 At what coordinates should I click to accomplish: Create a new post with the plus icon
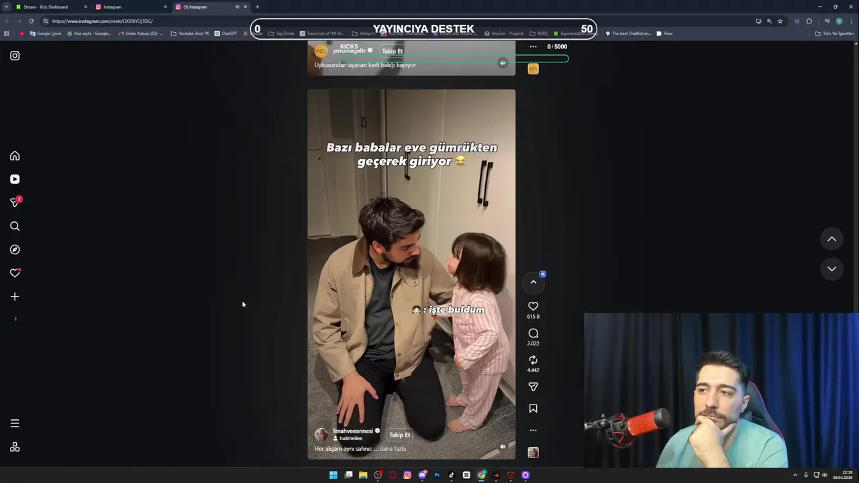coord(15,297)
